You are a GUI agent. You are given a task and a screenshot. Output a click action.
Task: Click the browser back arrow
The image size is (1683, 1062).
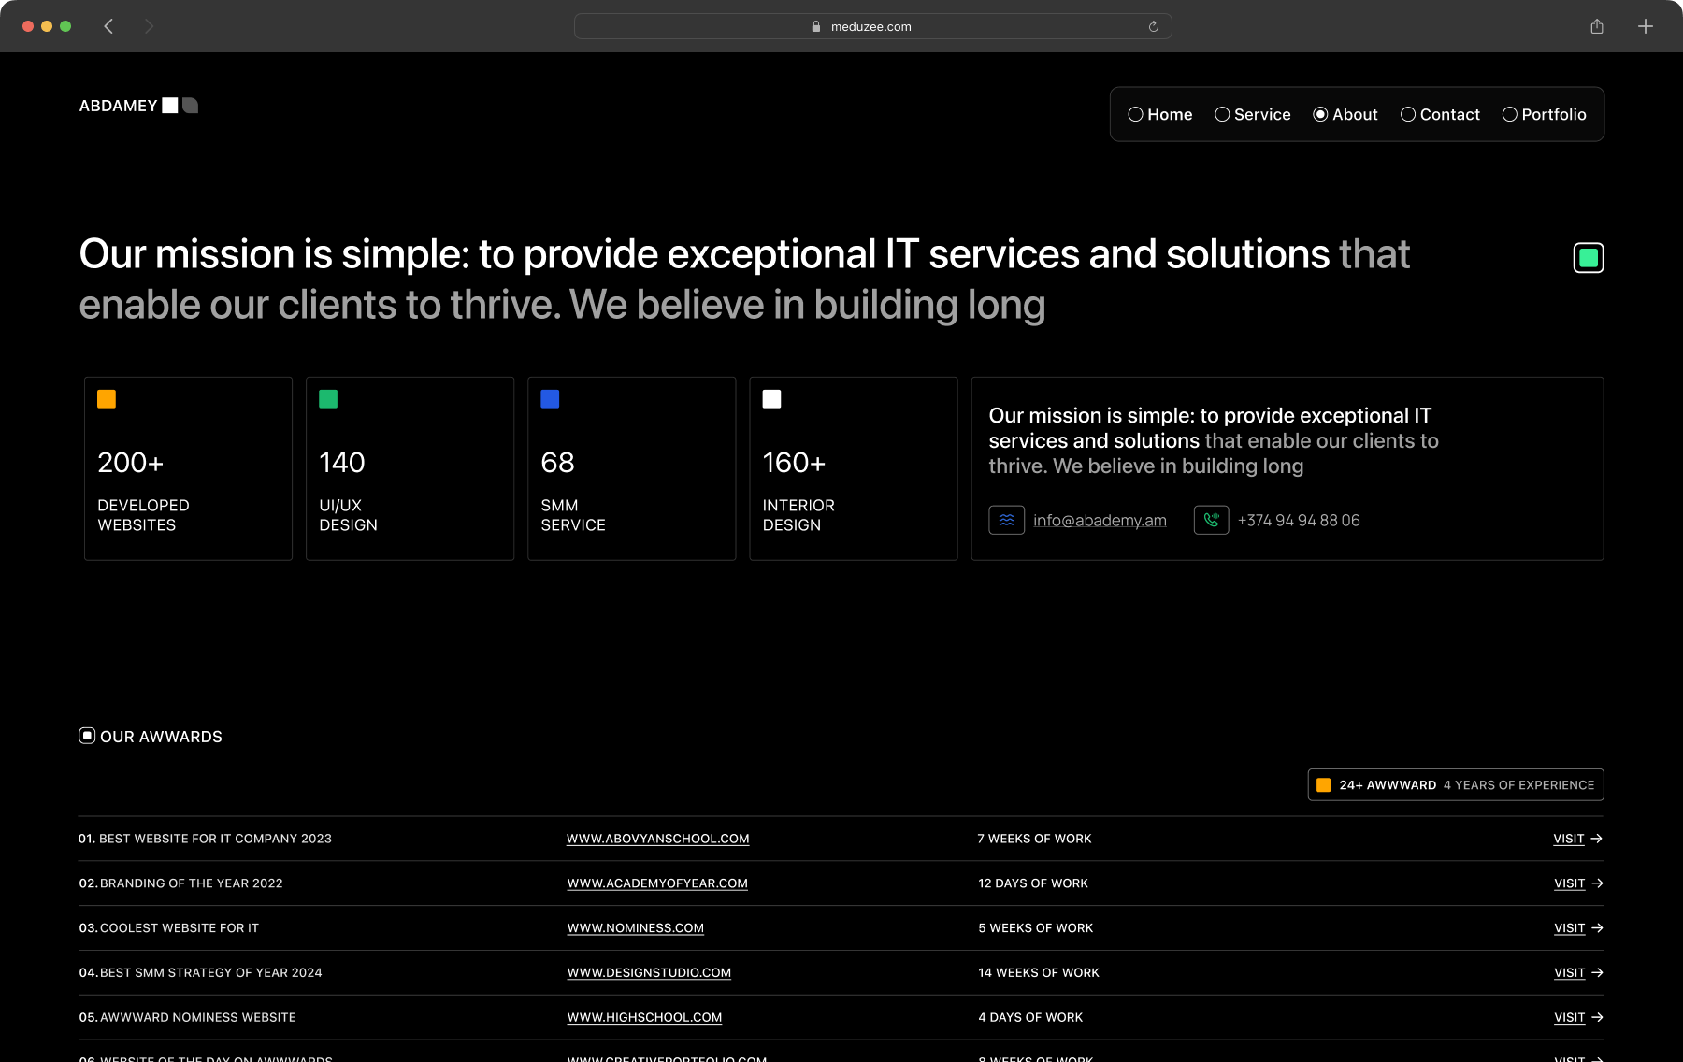coord(108,26)
